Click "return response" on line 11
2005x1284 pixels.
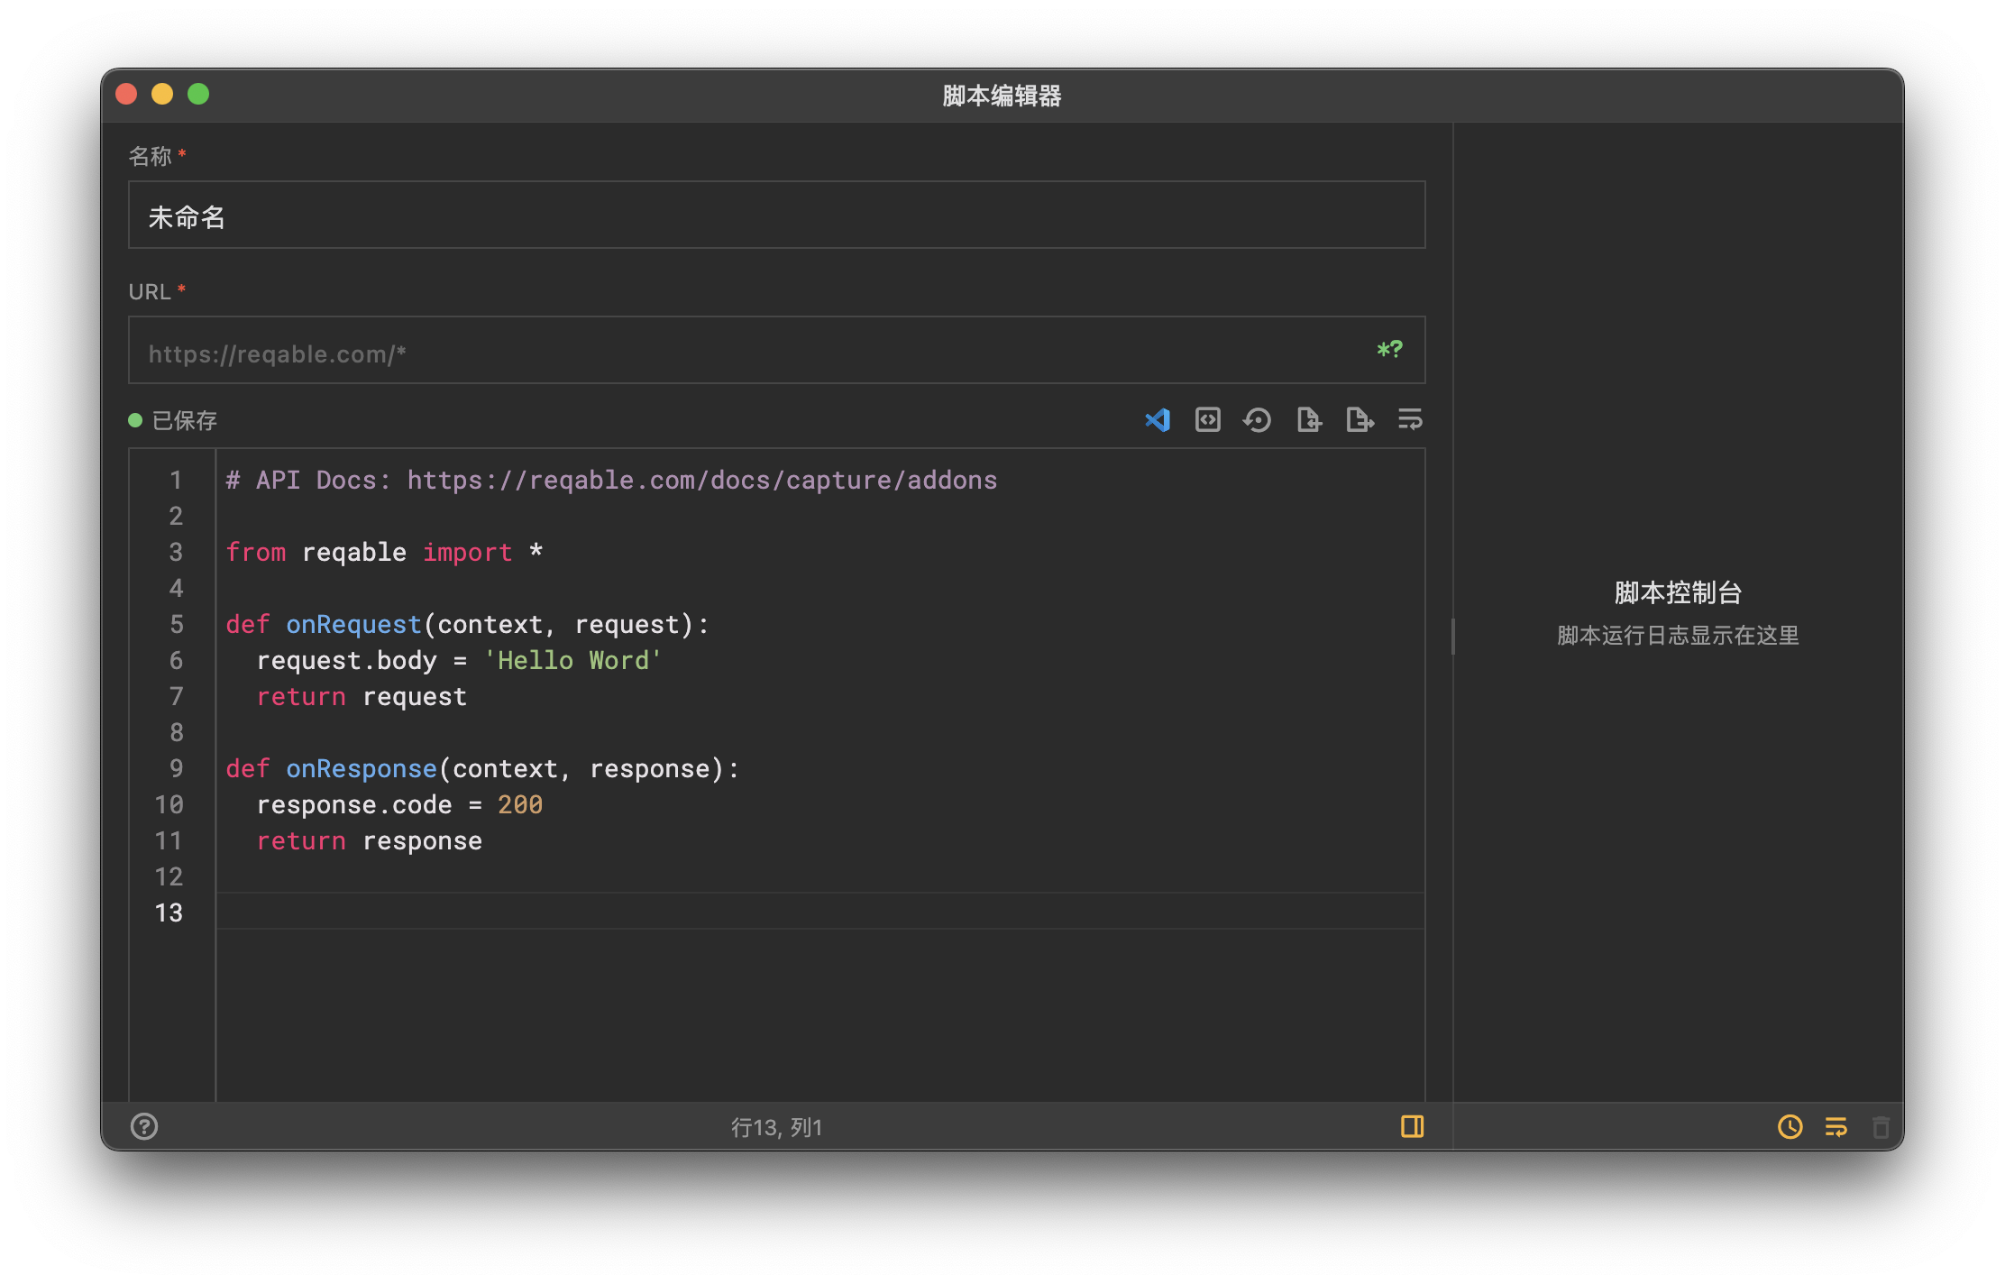370,840
